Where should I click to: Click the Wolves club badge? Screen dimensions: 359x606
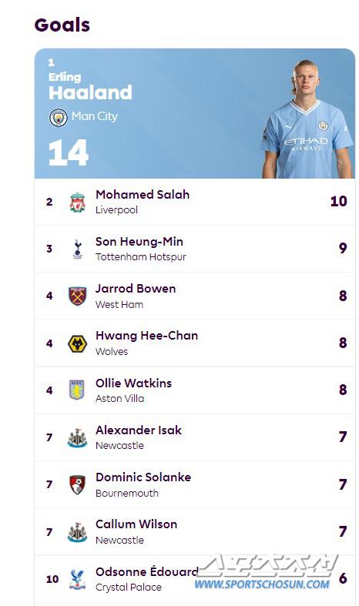tap(77, 343)
